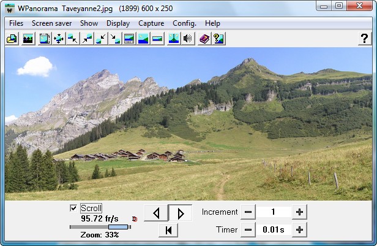This screenshot has width=377, height=246.
Task: Decrease the Timer value with minus
Action: tap(248, 230)
